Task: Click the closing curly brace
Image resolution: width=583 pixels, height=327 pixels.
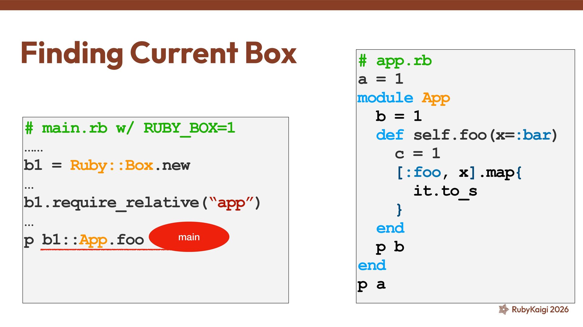Action: 399,210
